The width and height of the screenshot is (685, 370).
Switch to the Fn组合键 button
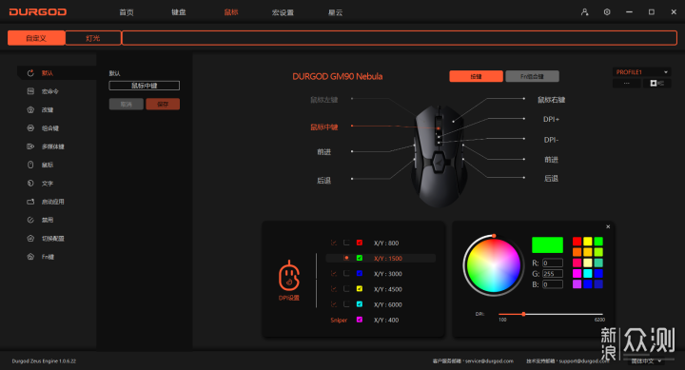pyautogui.click(x=532, y=76)
